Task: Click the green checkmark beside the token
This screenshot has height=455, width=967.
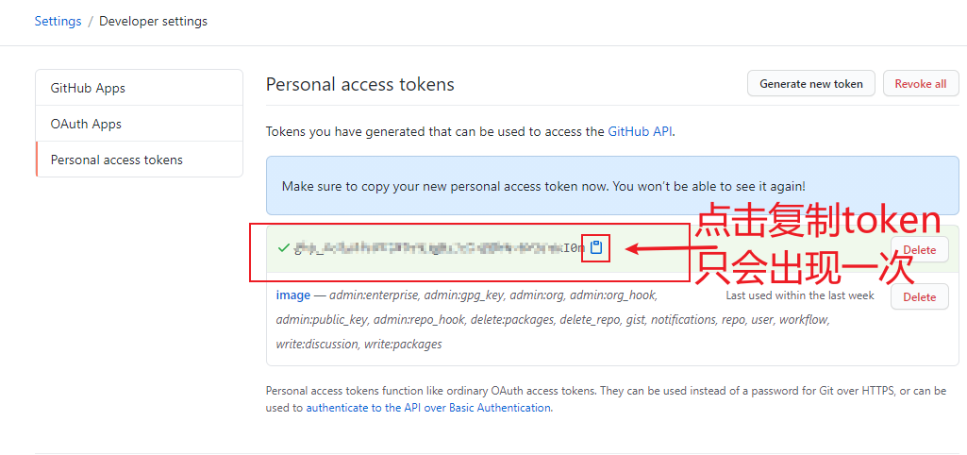Action: (x=284, y=248)
